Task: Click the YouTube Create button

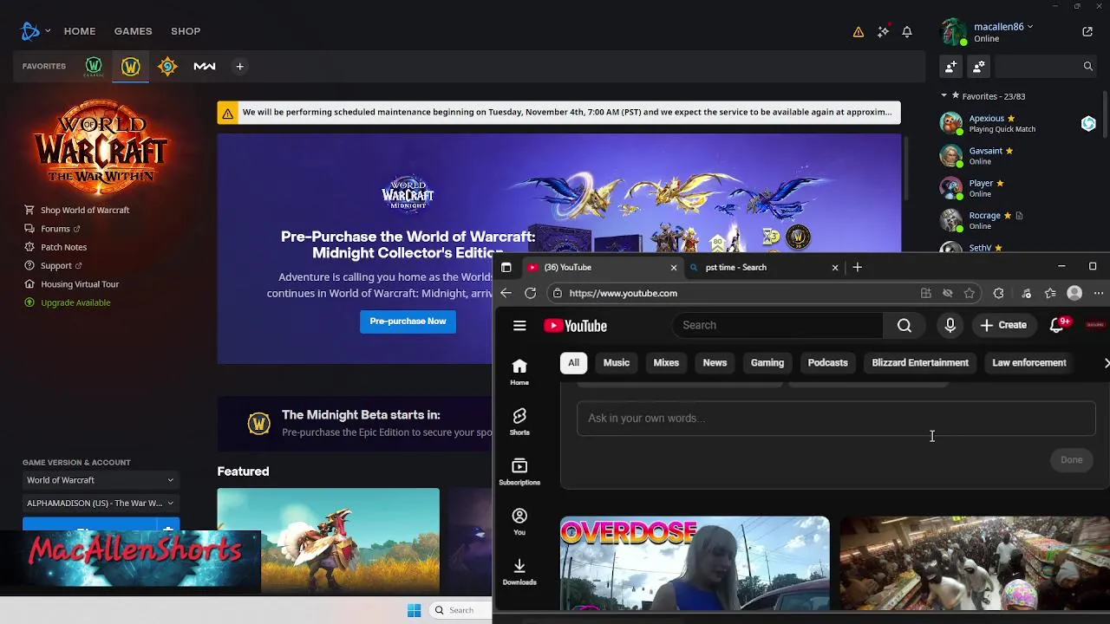Action: click(1003, 326)
